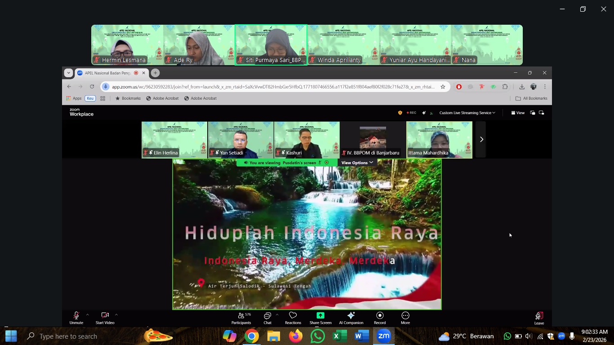614x345 pixels.
Task: Open the Adobe Acrobat bookmark
Action: pyautogui.click(x=162, y=98)
